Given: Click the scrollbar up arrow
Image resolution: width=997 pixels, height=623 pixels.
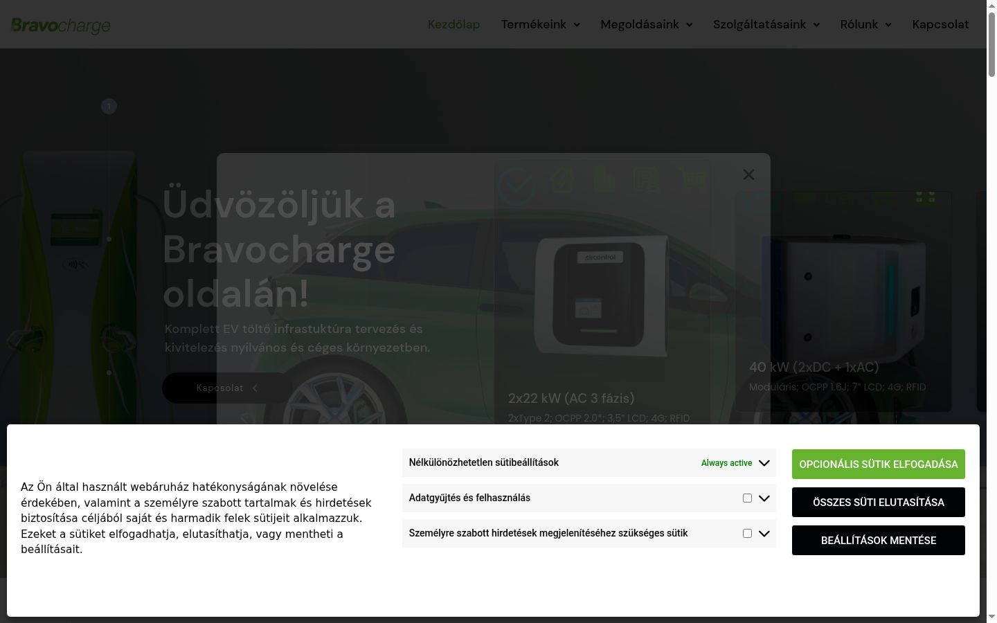Looking at the screenshot, I should click(991, 6).
